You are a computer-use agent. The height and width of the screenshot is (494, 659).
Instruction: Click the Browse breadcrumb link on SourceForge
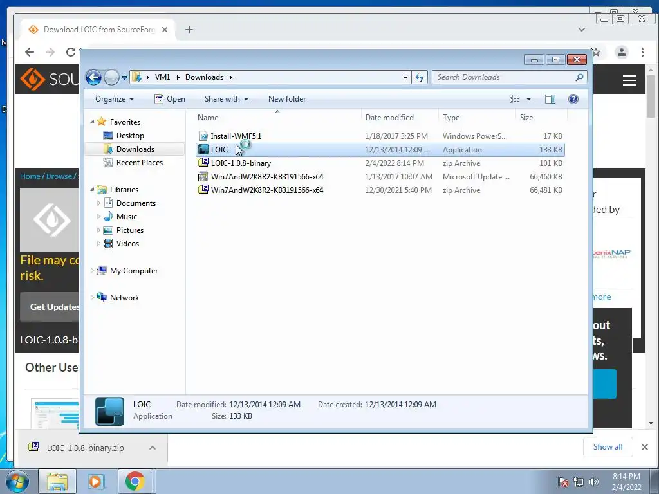click(59, 176)
